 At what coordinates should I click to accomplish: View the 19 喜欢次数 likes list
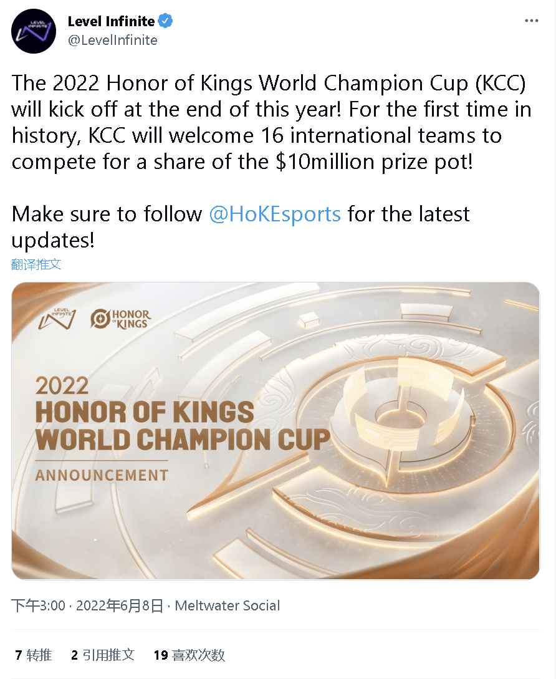coord(189,655)
